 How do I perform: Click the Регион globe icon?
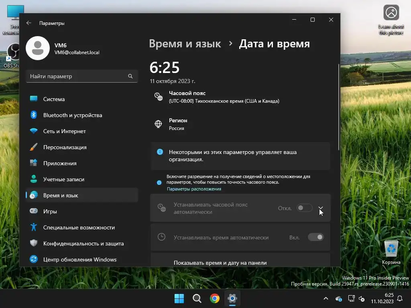click(158, 124)
